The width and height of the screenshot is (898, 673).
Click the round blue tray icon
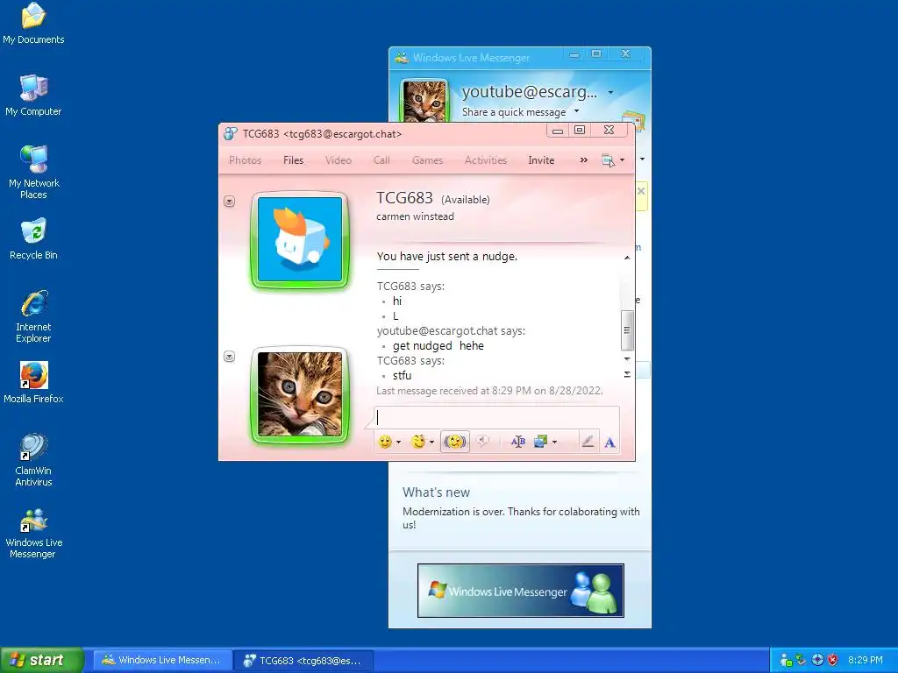click(818, 660)
